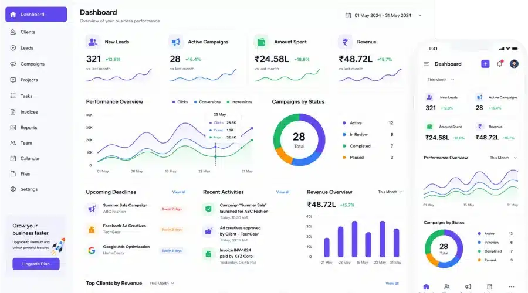The height and width of the screenshot is (293, 528).
Task: Click the Amount Spent wallet icon on desktop card
Action: [x=261, y=42]
